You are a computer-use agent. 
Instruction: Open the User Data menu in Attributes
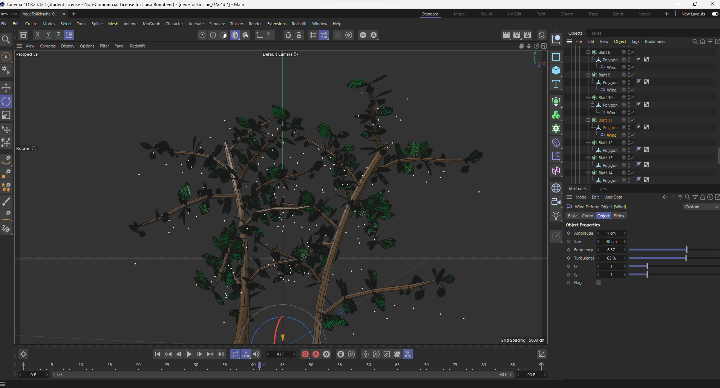pos(613,197)
